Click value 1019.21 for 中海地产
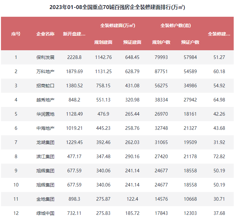The width and height of the screenshot is (235, 220). pos(74,128)
